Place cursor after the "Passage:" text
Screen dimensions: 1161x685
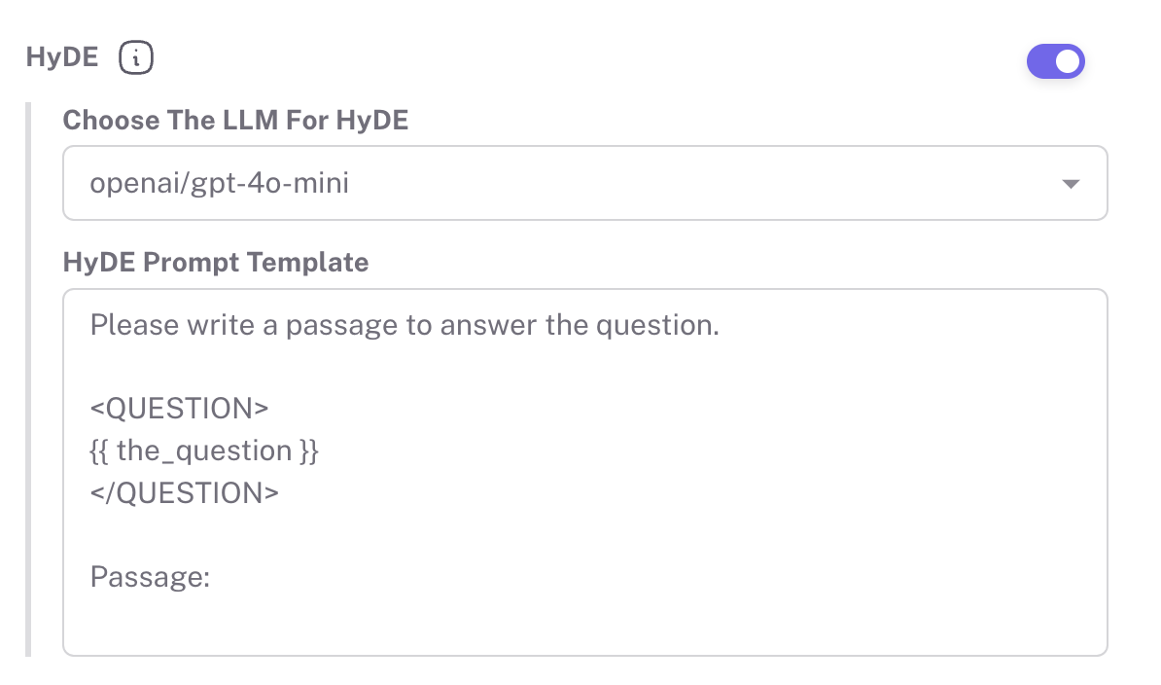pos(212,578)
